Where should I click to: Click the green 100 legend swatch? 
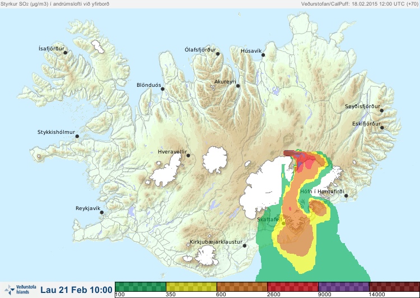pos(141,287)
